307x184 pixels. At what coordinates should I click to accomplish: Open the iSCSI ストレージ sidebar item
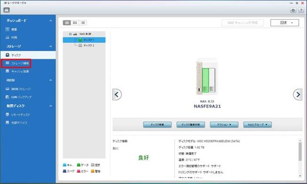[x=28, y=89]
